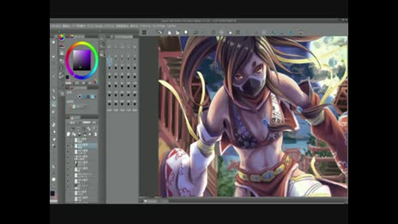Click the blue snap icon in command bar
Image resolution: width=398 pixels, height=224 pixels.
pyautogui.click(x=291, y=32)
